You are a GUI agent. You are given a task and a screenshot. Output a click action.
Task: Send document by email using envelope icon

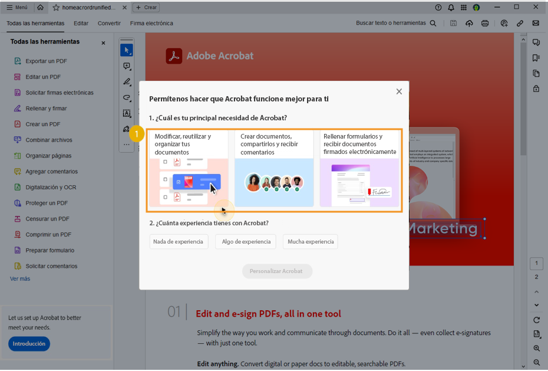point(535,23)
